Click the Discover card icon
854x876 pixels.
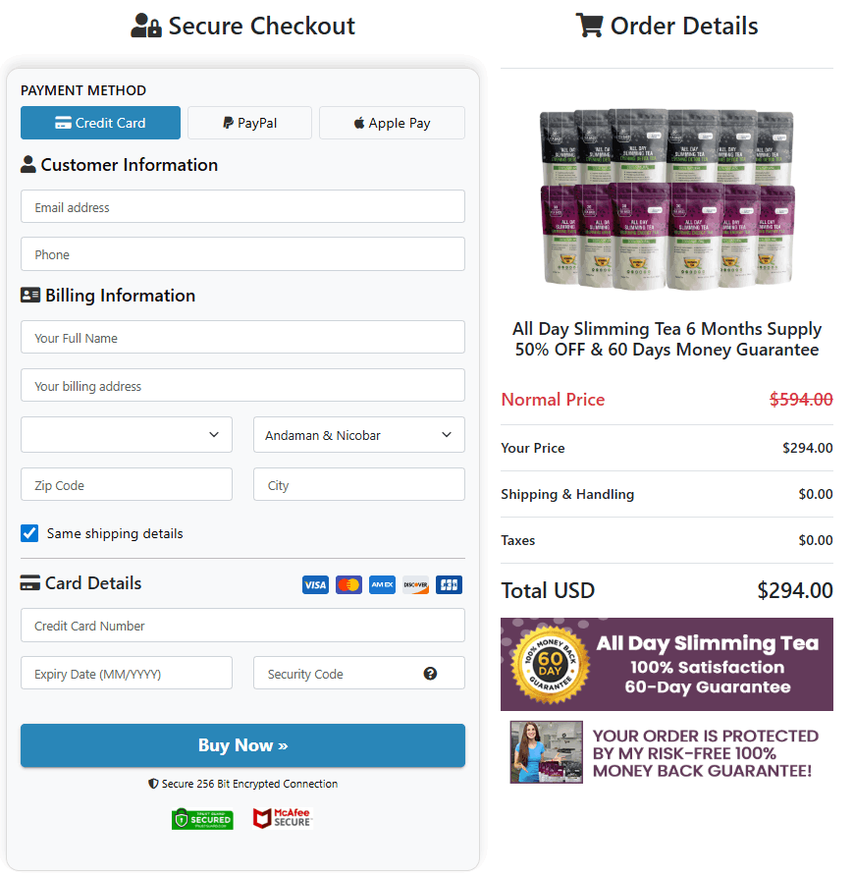pyautogui.click(x=415, y=585)
